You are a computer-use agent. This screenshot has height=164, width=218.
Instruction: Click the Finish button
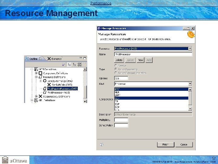165,145
